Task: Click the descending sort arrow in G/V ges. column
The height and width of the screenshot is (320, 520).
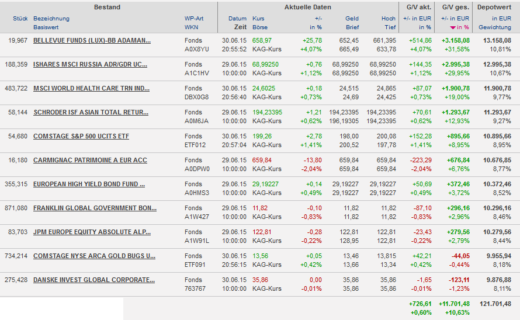Action: click(452, 27)
